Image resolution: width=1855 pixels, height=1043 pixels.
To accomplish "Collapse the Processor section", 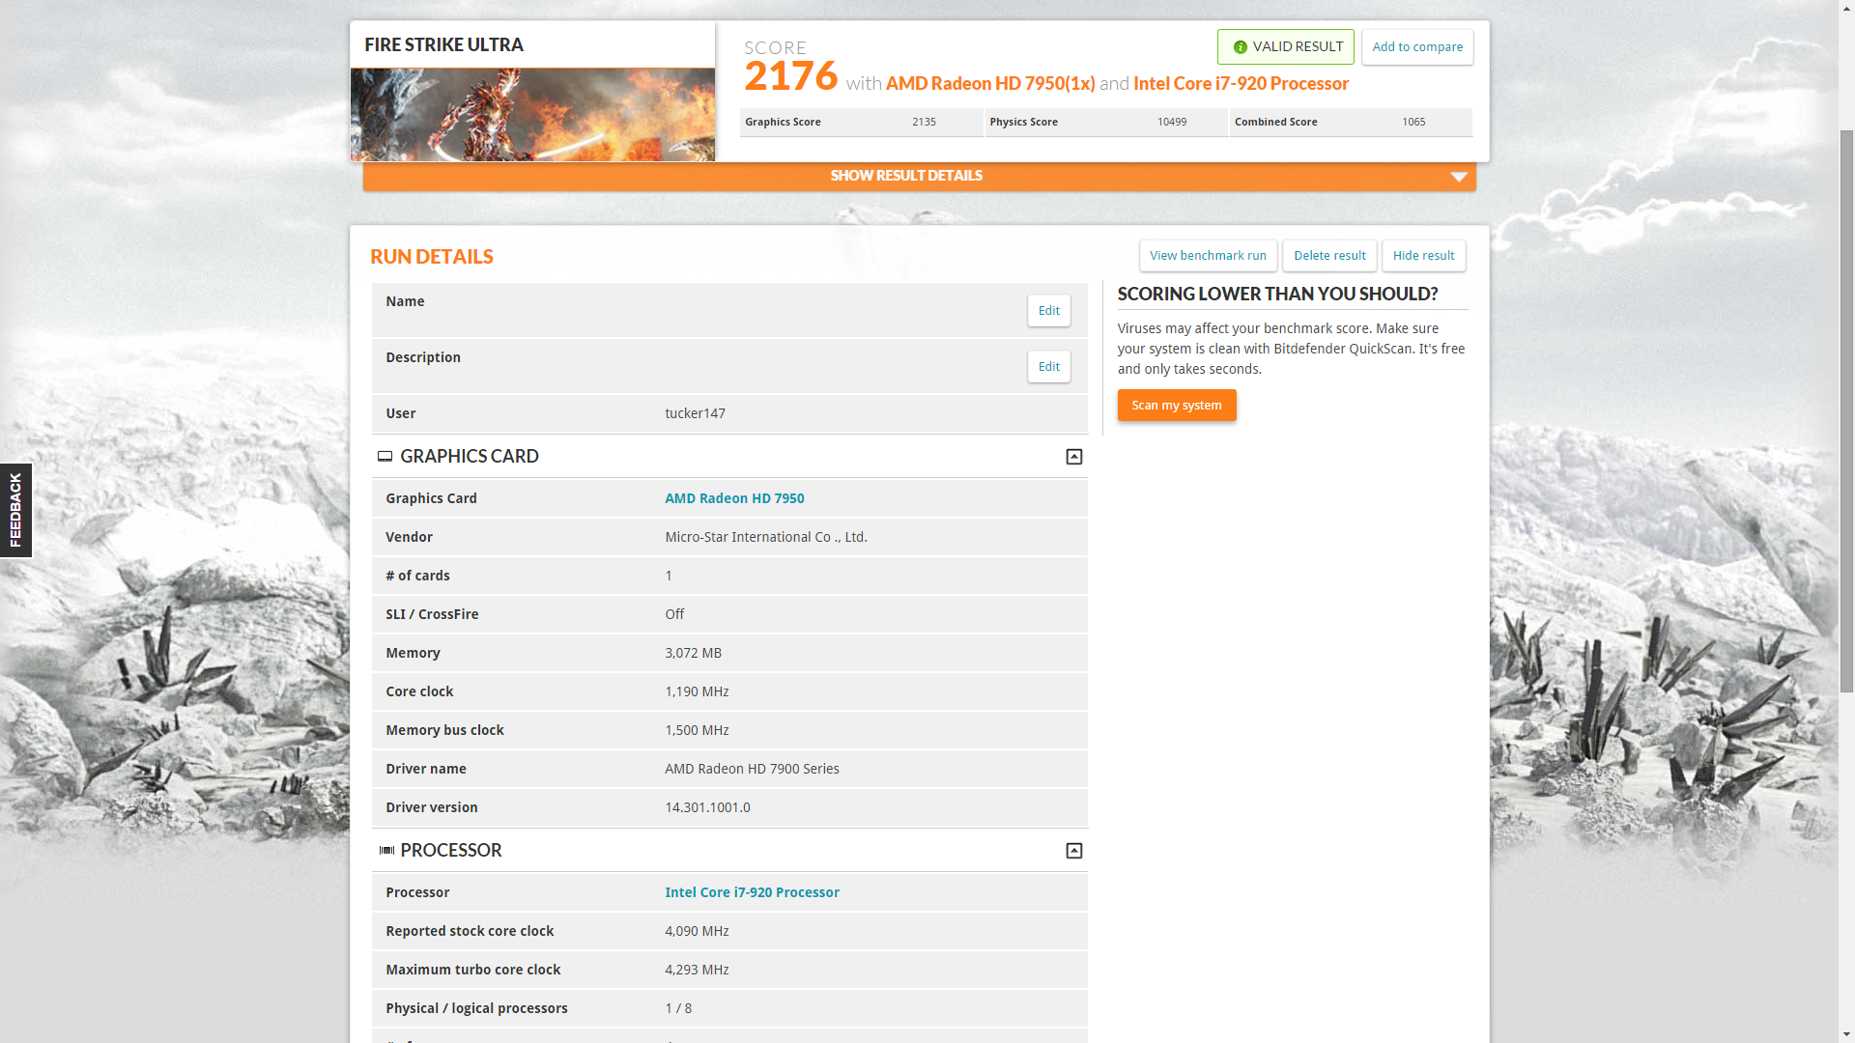I will tap(1073, 851).
